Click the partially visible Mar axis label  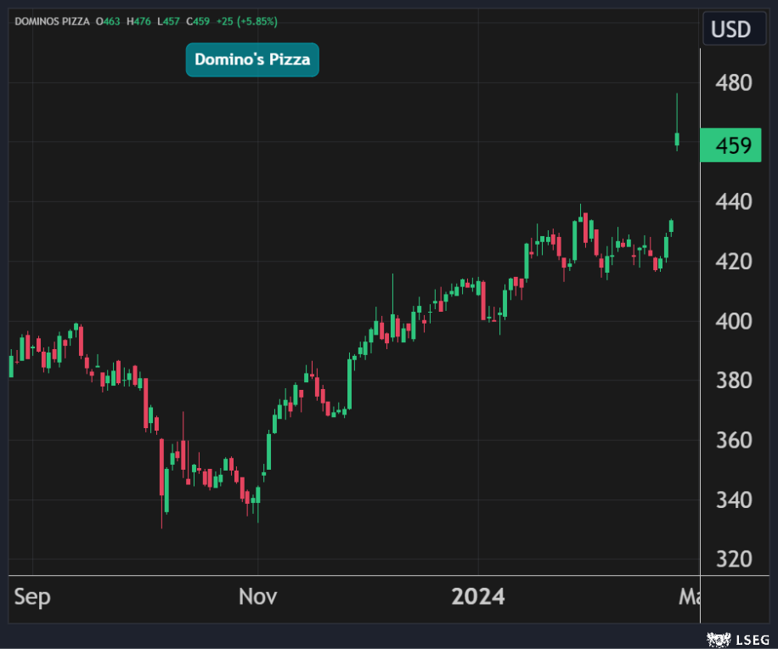(688, 596)
